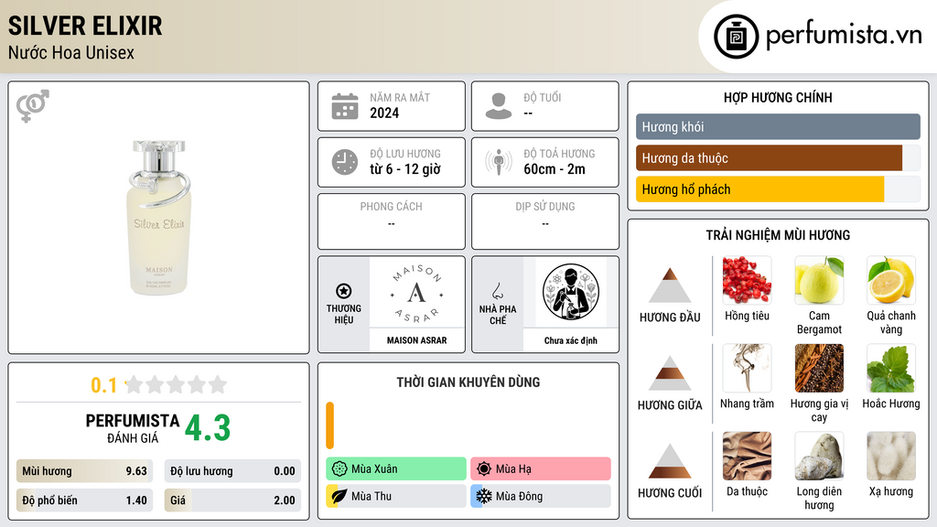Click the Giá score bar
Screen dimensions: 937x527
click(232, 500)
